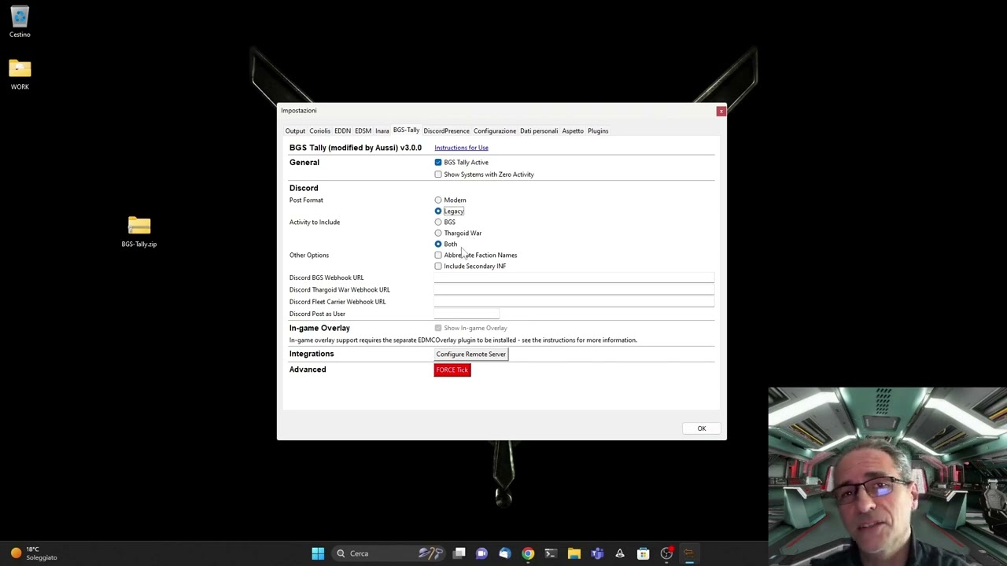
Task: Switch to the Coriolis tab
Action: [319, 131]
